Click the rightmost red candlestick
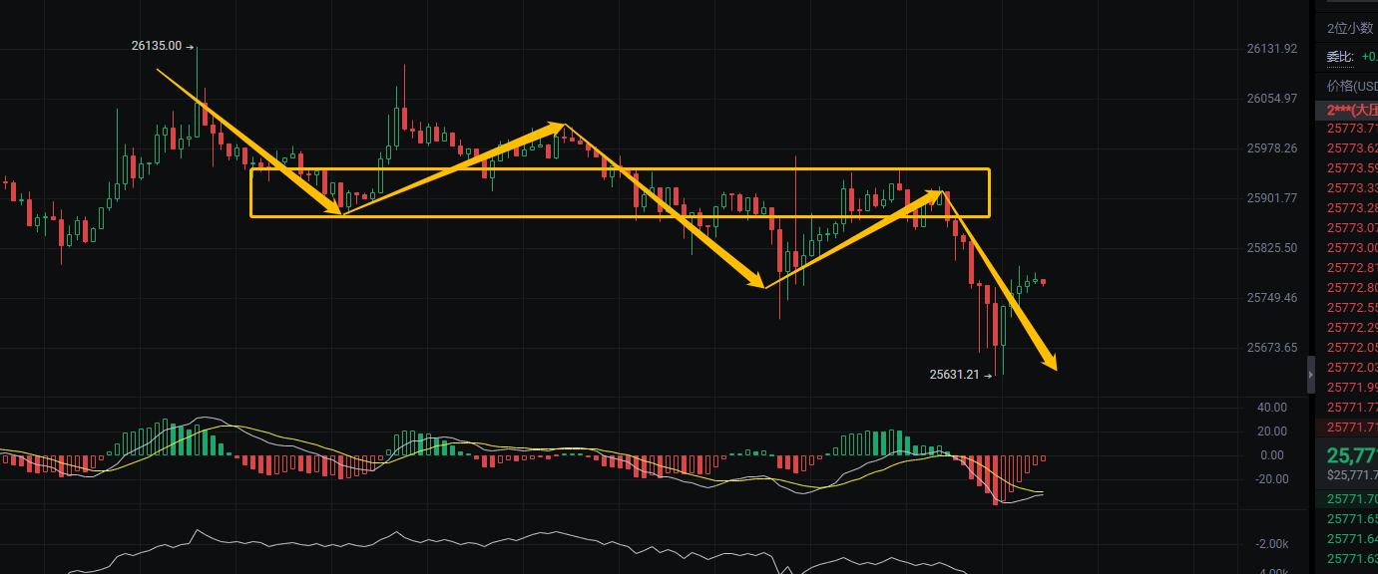Viewport: 1378px width, 574px height. point(1044,282)
